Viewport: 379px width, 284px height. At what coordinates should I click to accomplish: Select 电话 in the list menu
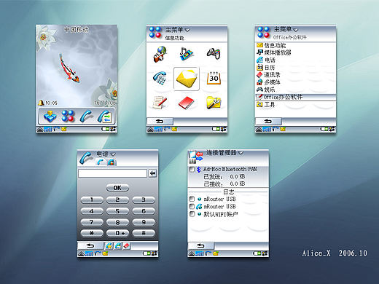295,60
